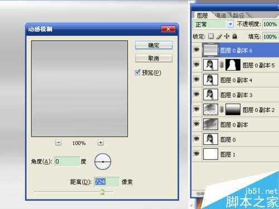The height and width of the screenshot is (209, 279).
Task: Select layer name 图层 0
Action: click(228, 139)
